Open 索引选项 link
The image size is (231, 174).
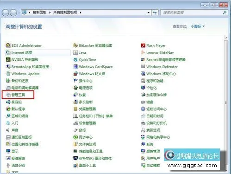tap(153, 130)
